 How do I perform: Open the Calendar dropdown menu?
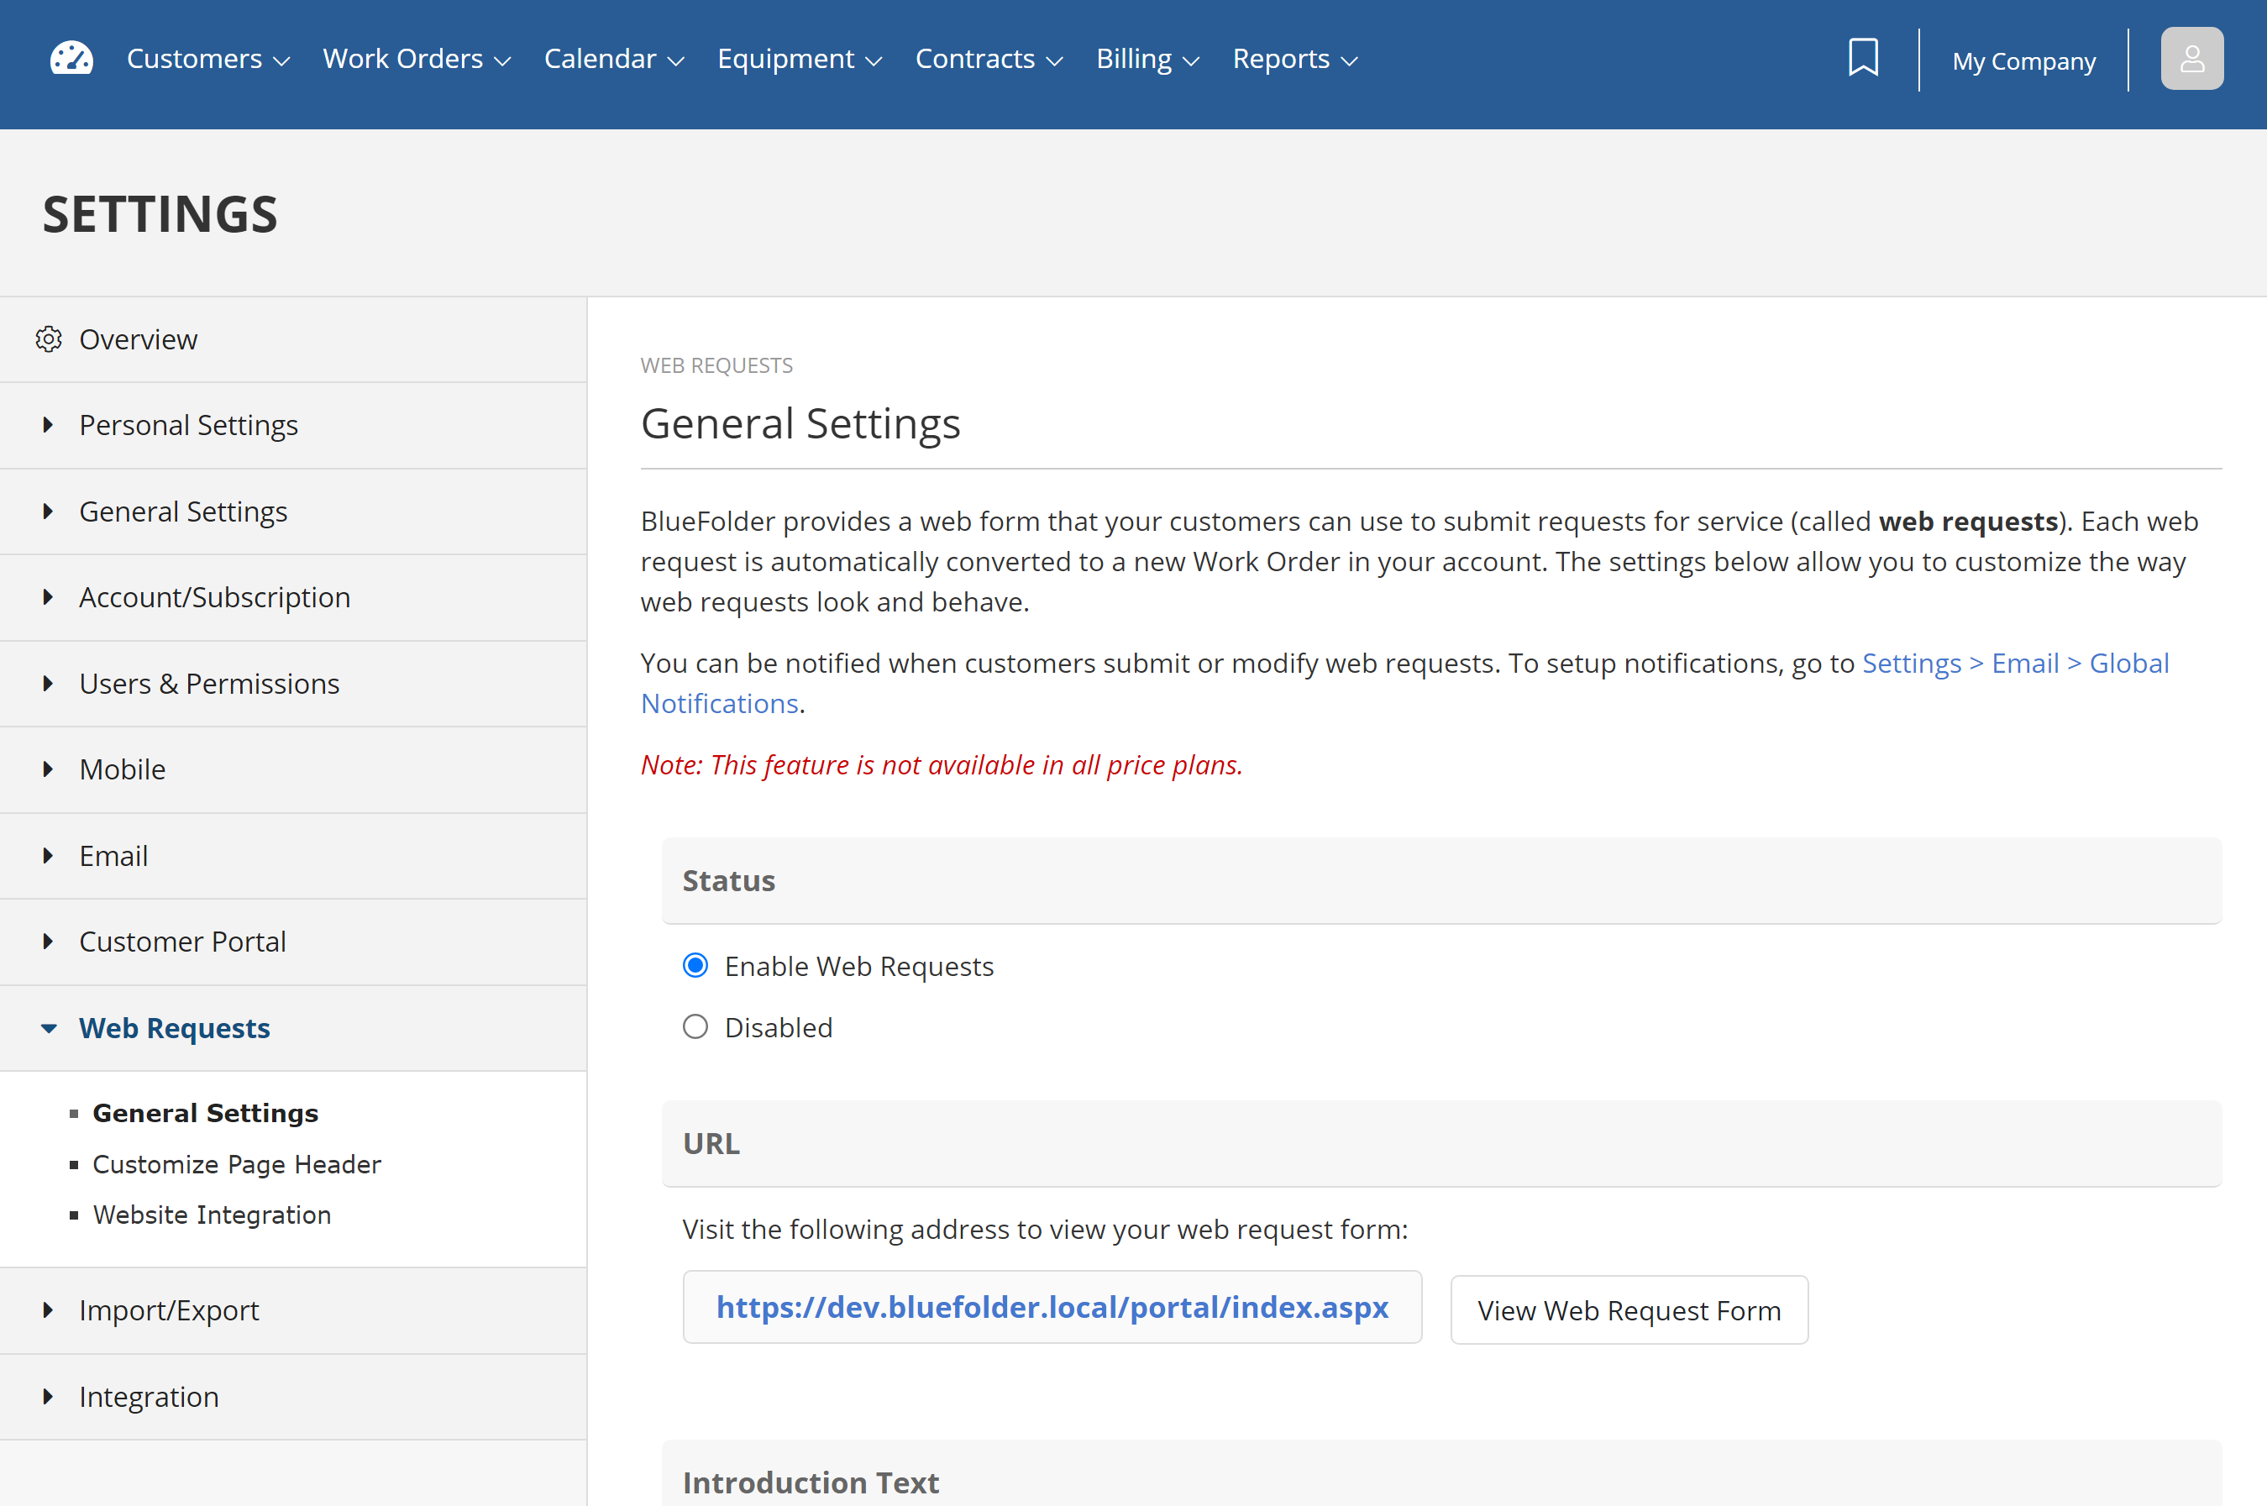coord(615,59)
